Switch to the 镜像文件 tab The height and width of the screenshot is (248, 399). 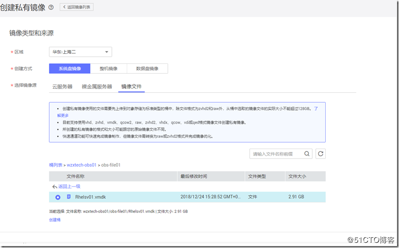[131, 87]
